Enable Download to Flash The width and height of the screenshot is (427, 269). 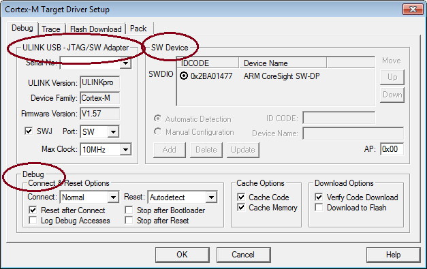pos(319,207)
